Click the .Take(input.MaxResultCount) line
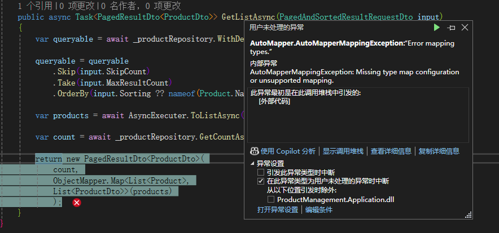This screenshot has width=499, height=233. coord(112,83)
